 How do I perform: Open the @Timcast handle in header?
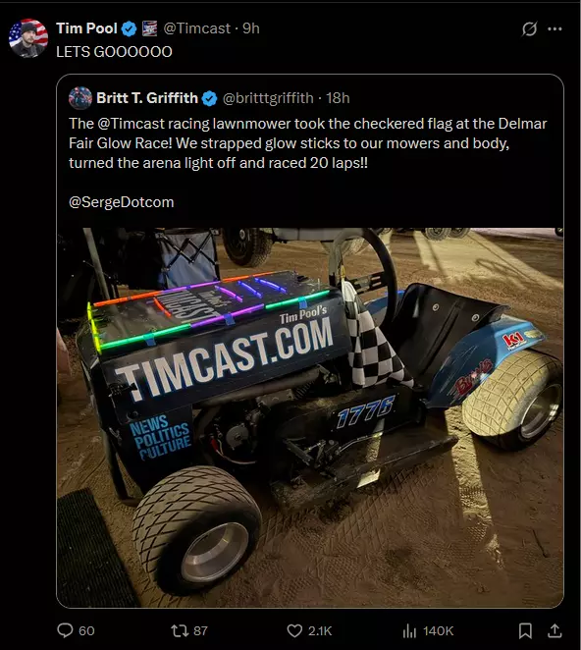(x=197, y=28)
